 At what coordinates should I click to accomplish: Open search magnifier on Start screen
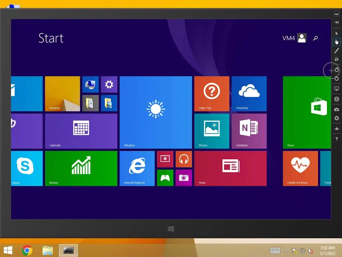pyautogui.click(x=315, y=38)
